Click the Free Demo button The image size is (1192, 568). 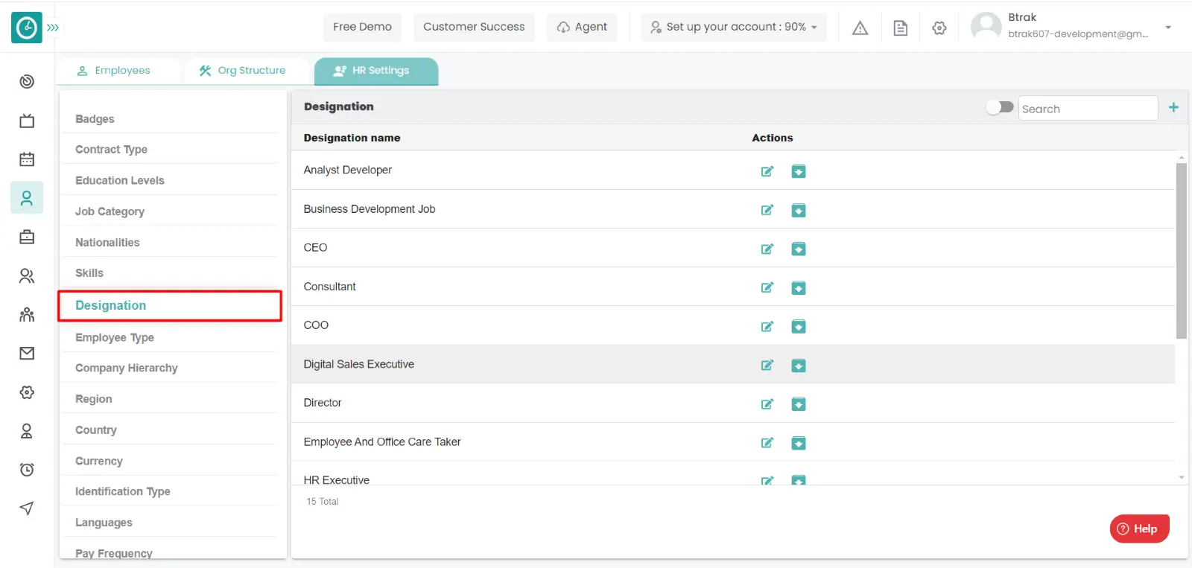click(x=362, y=27)
